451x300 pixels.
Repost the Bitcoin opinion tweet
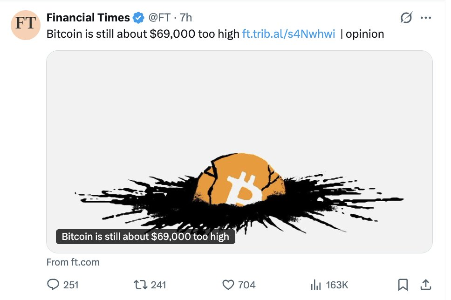point(139,284)
